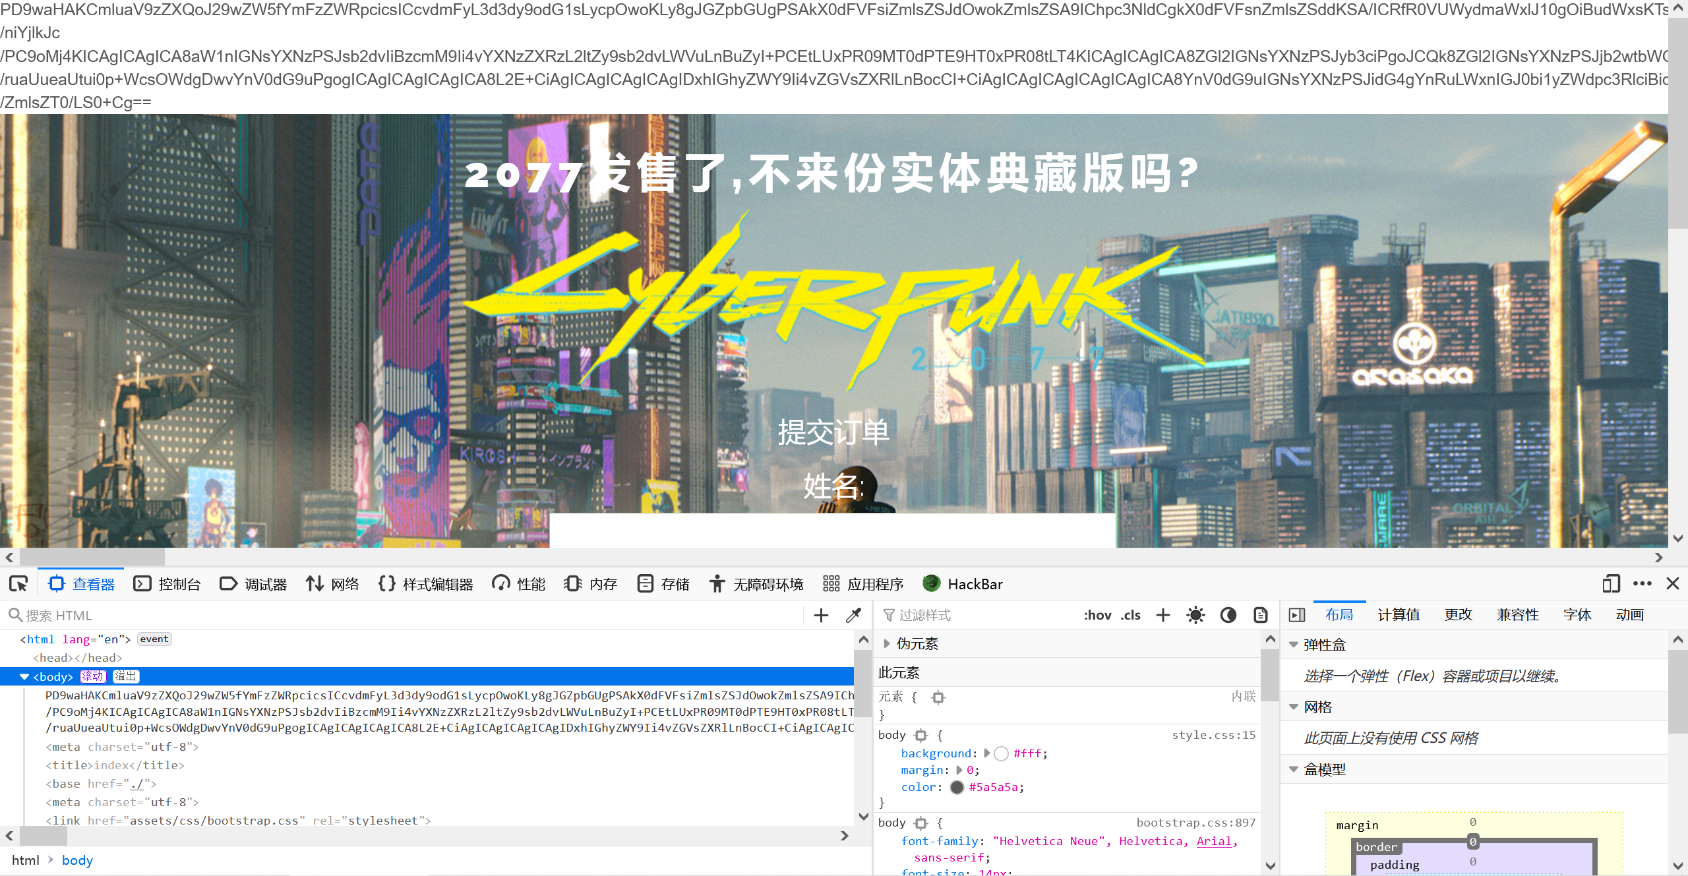Screen dimensions: 1688x876
Task: Click the 元素 inline rule selector icon
Action: pyautogui.click(x=938, y=697)
